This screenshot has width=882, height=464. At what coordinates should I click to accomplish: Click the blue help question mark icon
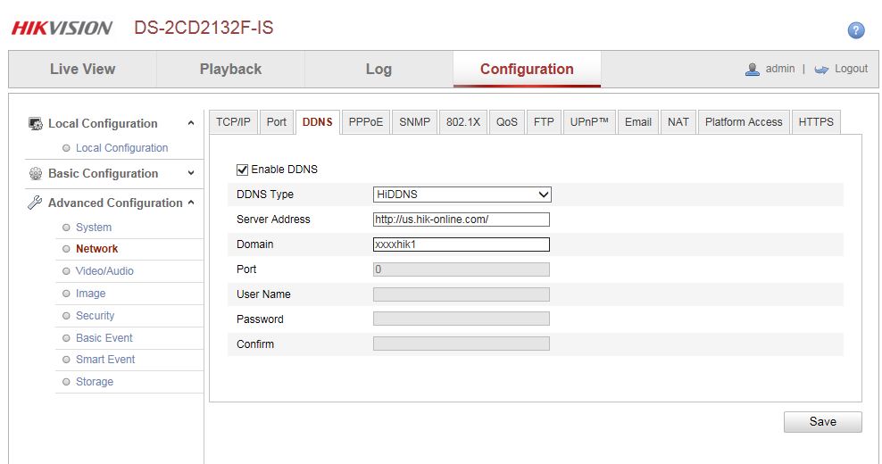(x=855, y=30)
